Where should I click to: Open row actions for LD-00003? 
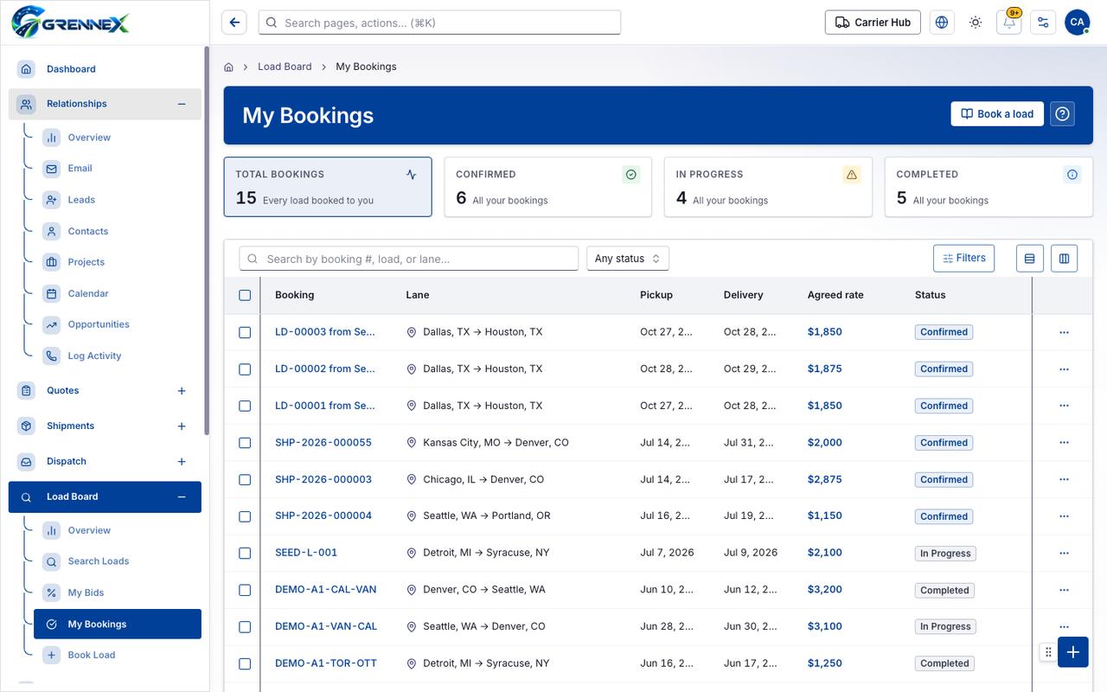tap(1064, 332)
